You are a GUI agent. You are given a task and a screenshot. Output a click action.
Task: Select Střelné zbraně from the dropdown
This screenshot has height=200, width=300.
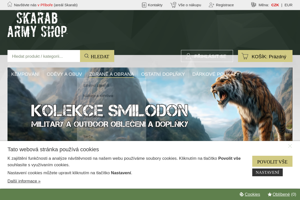[x=96, y=85]
